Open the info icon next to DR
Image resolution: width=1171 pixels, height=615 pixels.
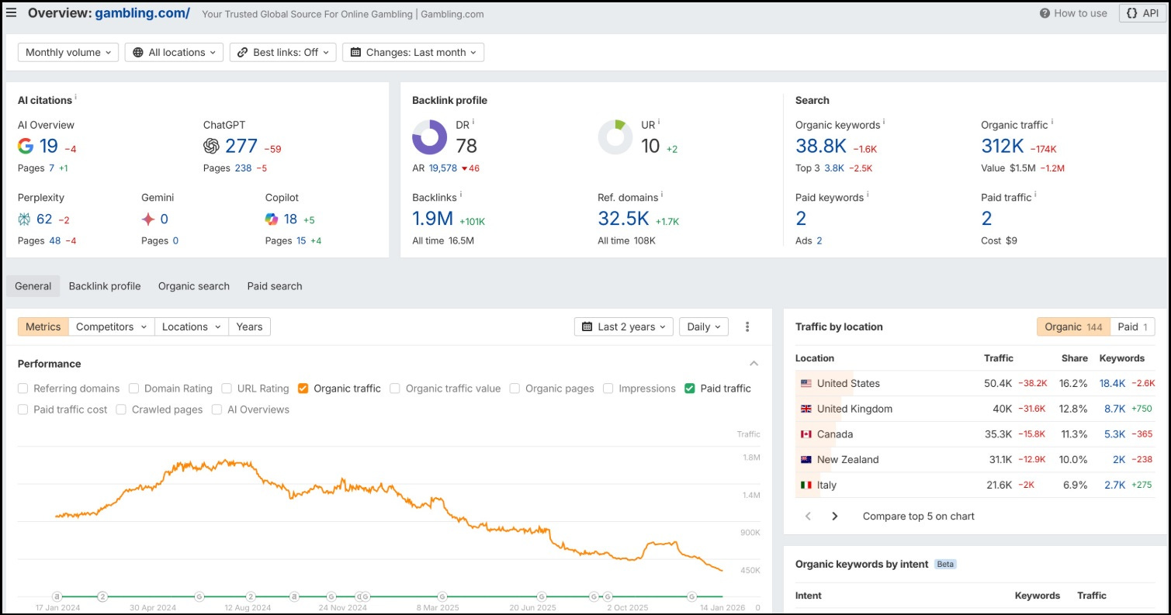pyautogui.click(x=473, y=122)
